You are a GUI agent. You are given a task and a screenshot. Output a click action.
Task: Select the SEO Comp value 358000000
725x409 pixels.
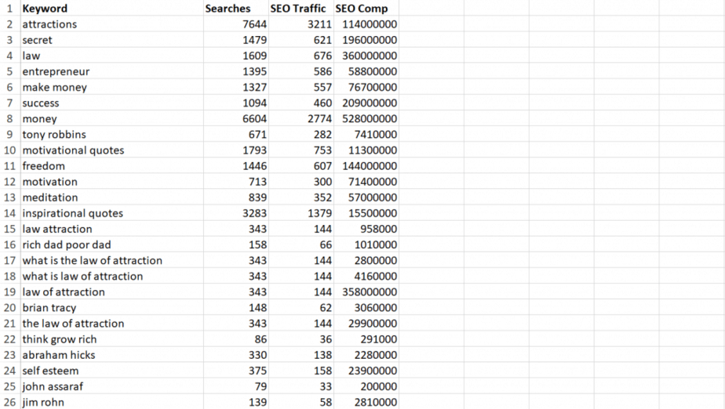pos(366,291)
